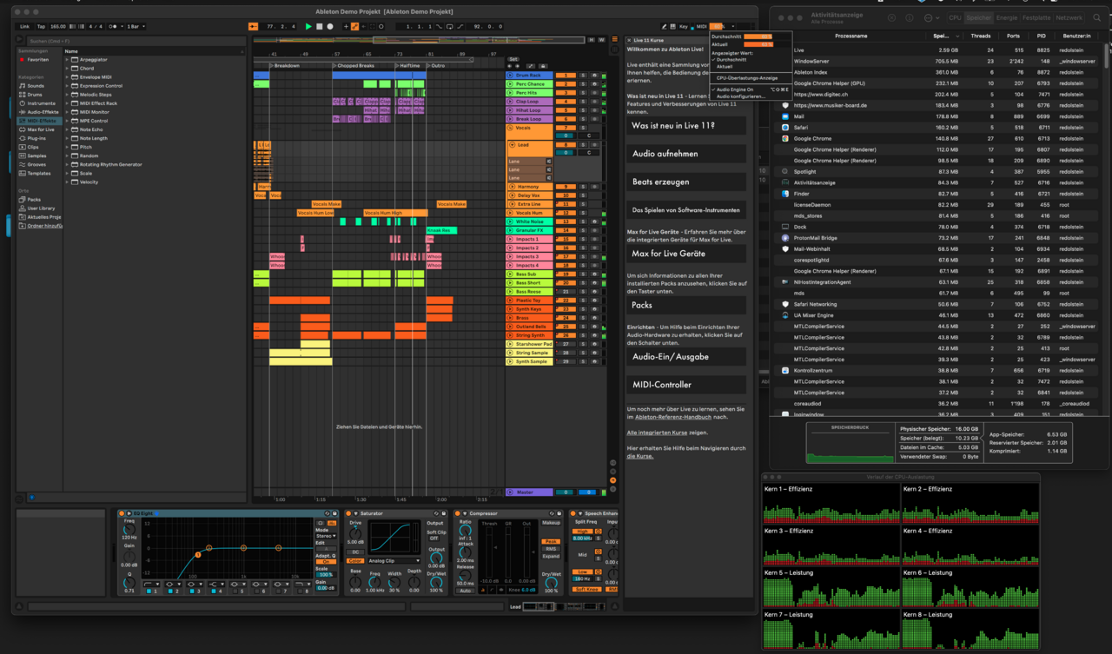Stop playback using the Stop button
This screenshot has width=1112, height=654.
(x=319, y=27)
